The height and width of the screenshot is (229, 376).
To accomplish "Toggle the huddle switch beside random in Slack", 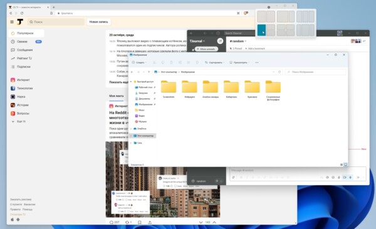I will pyautogui.click(x=219, y=181).
